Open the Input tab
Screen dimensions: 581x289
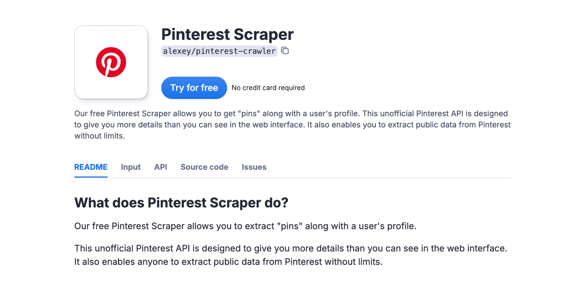tap(131, 167)
